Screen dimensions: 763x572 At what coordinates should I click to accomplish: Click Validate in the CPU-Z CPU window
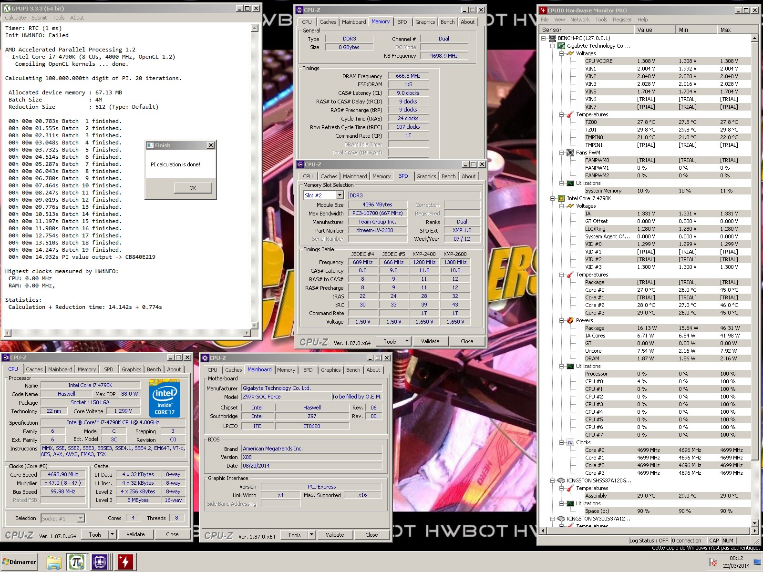click(x=135, y=534)
